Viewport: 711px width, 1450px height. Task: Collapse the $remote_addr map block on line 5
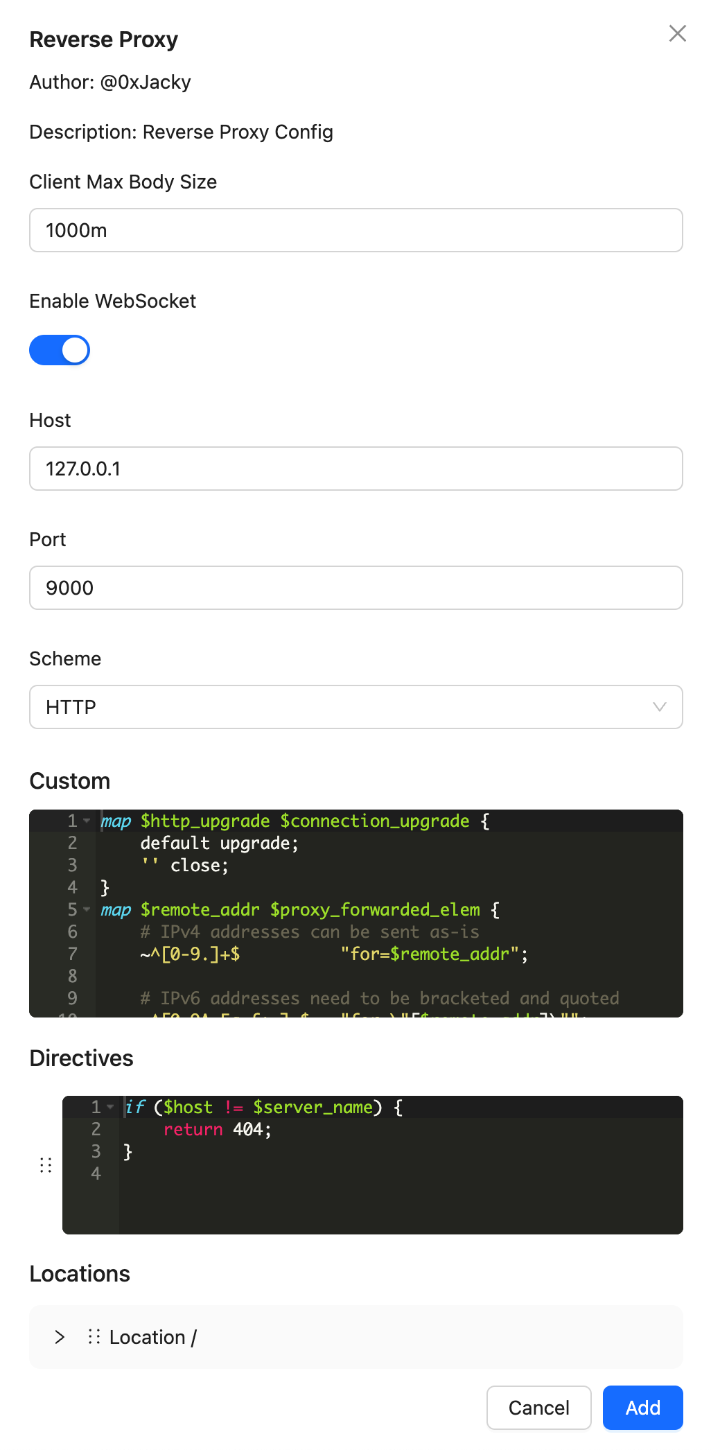tap(87, 909)
